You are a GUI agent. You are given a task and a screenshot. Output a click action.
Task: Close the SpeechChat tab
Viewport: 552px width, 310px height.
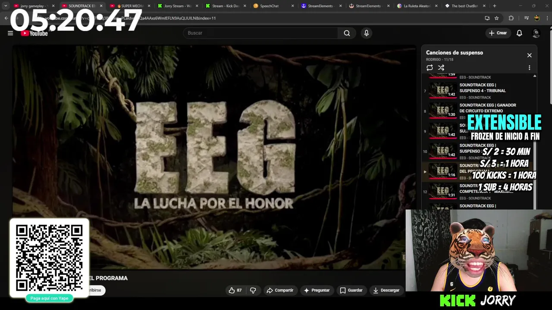point(292,6)
